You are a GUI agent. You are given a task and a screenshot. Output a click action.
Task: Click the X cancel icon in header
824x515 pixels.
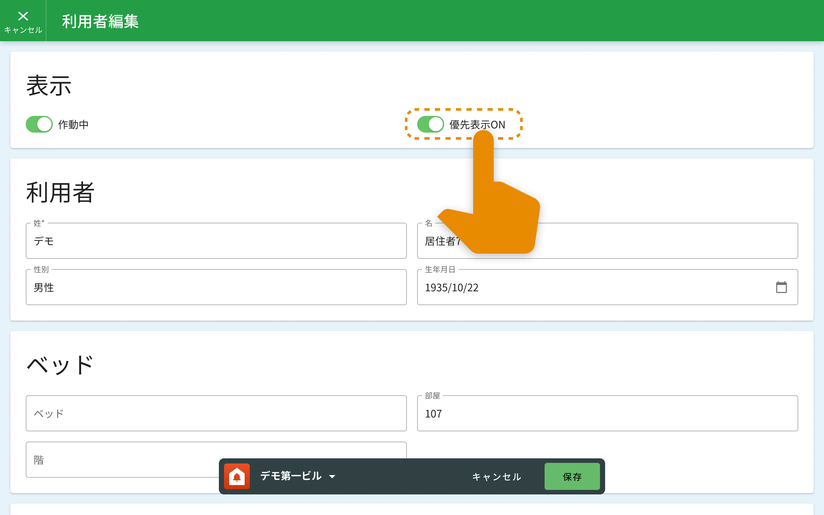coord(23,16)
